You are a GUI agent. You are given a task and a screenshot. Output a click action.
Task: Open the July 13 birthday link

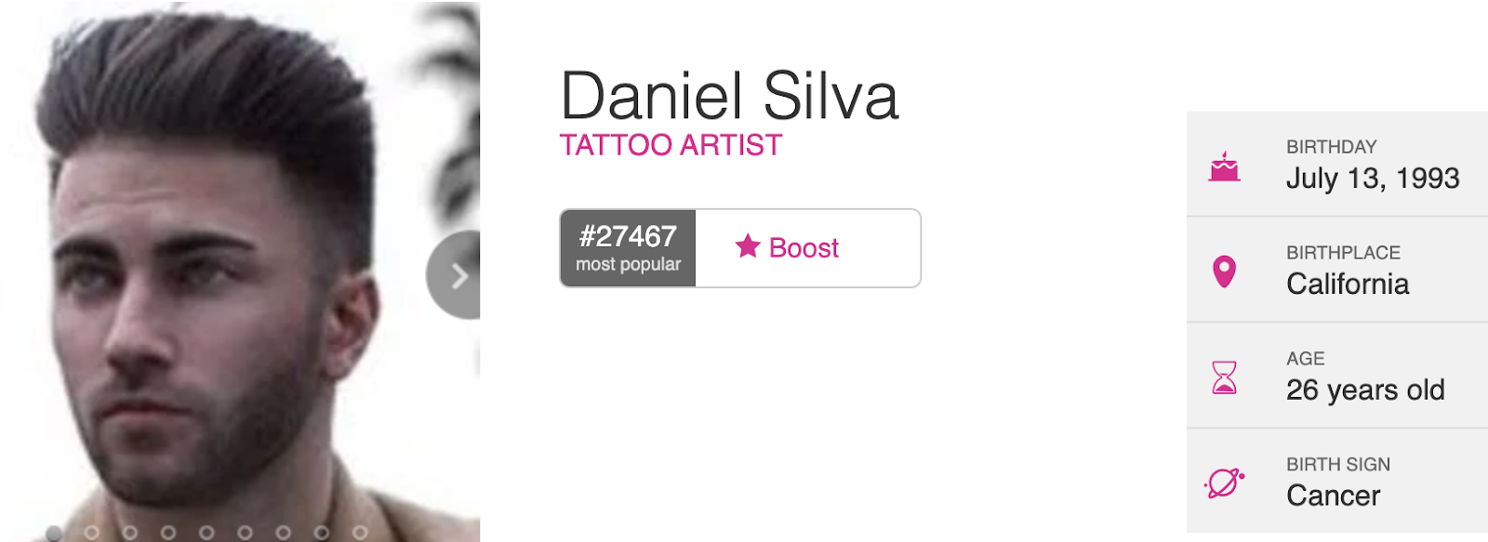(1328, 178)
